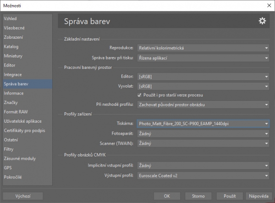The image size is (275, 203).
Task: Open the Tiskárna profile dropdown
Action: tap(203, 124)
